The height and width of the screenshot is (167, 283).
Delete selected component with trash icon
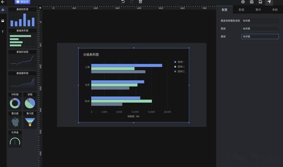point(141,2)
